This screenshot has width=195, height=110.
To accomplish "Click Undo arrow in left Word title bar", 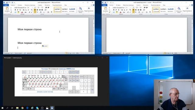I will [x=9, y=2].
